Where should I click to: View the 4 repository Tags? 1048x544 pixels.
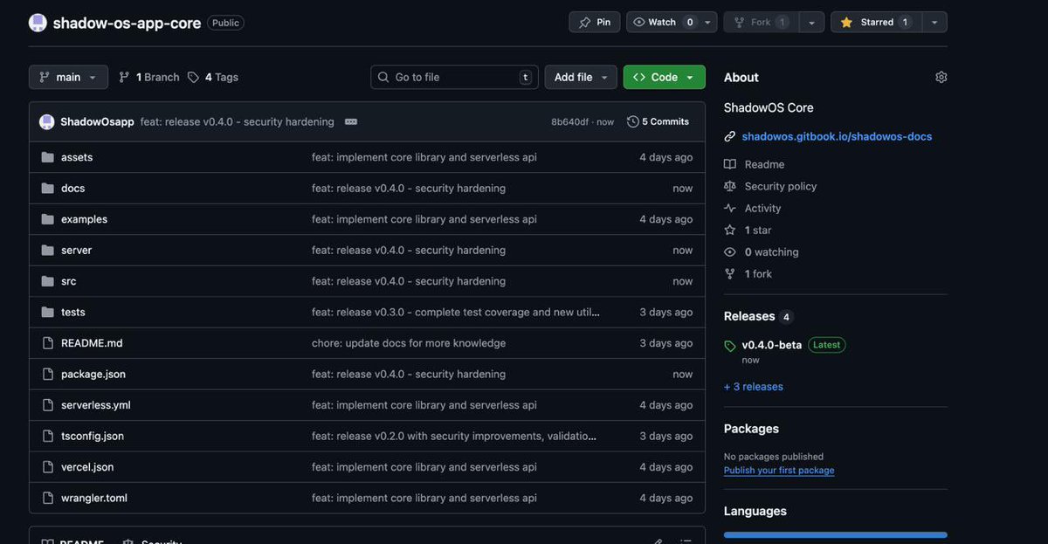point(212,76)
